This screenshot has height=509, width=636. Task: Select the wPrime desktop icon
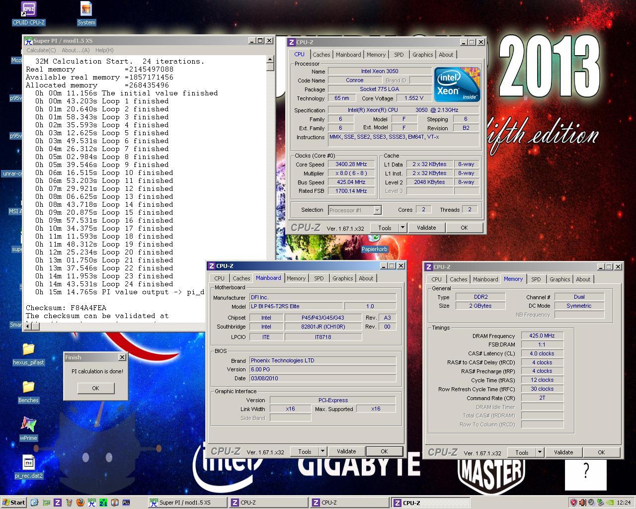[x=28, y=428]
